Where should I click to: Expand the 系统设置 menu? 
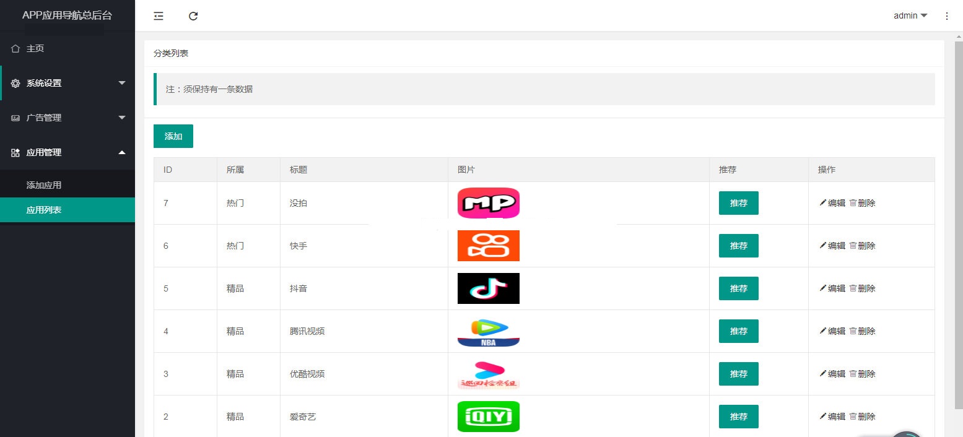pos(67,83)
